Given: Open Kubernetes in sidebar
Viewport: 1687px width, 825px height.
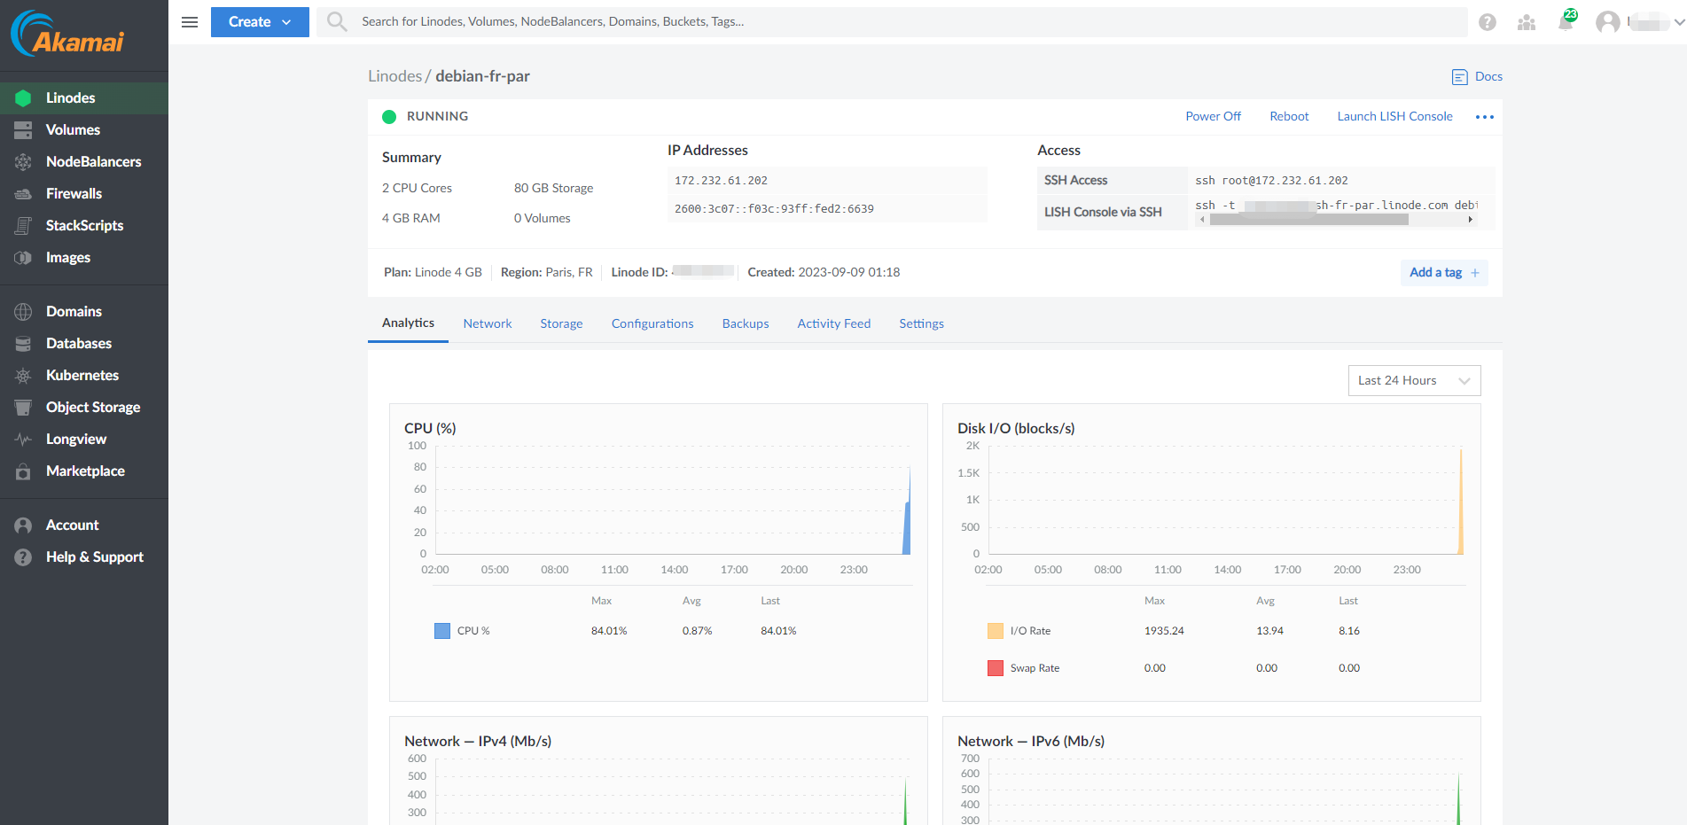Looking at the screenshot, I should [84, 375].
